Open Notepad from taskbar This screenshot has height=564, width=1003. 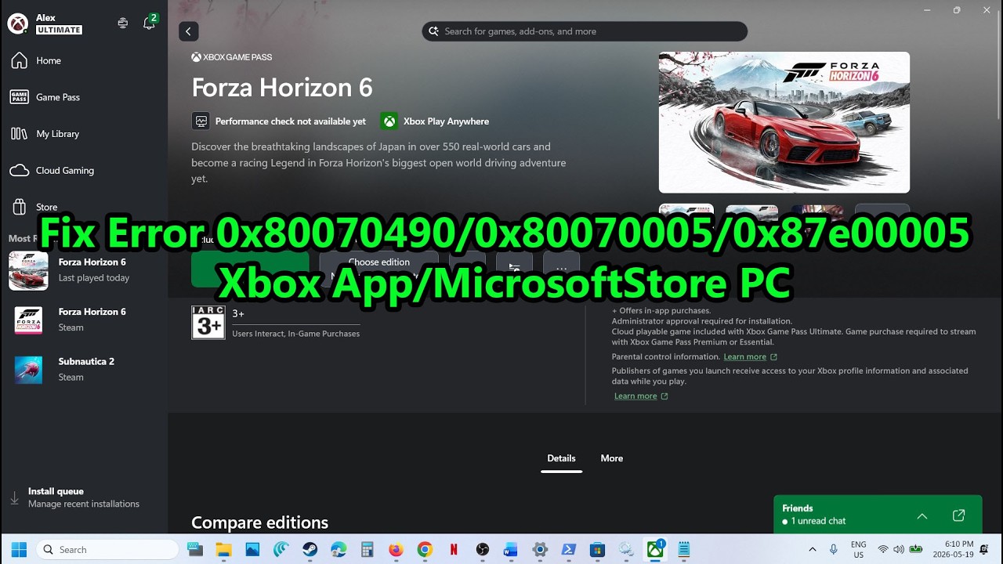click(683, 550)
